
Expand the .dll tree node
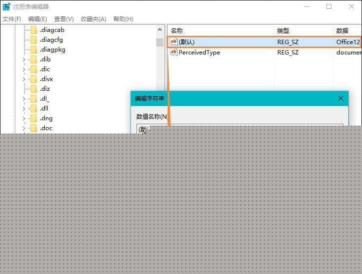(24, 109)
